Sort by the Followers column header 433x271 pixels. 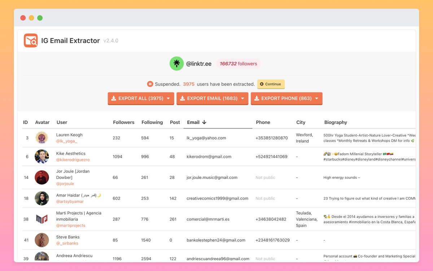123,122
